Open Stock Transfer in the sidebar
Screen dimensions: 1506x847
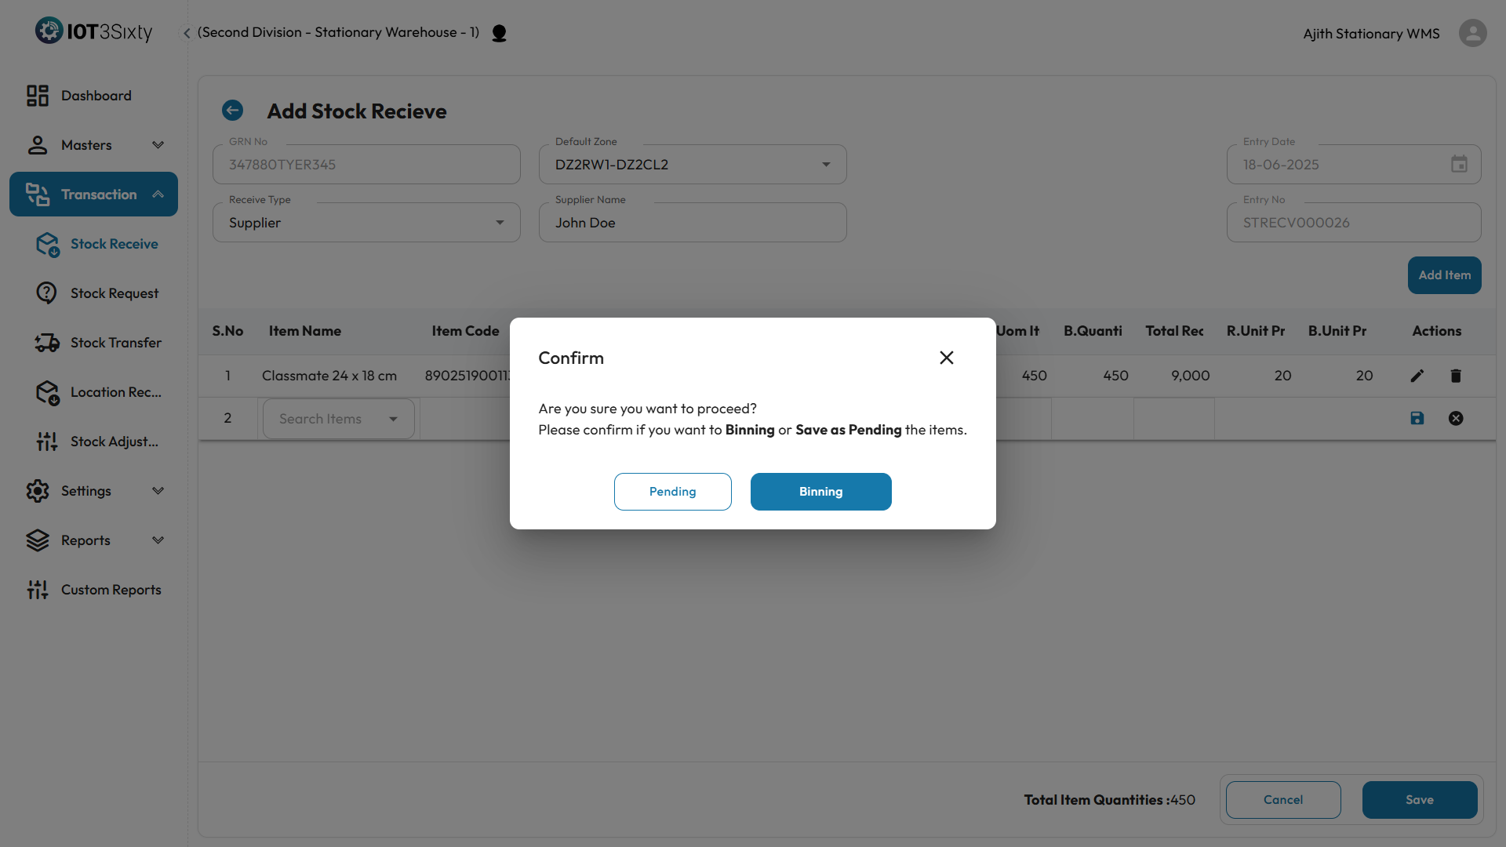(115, 343)
